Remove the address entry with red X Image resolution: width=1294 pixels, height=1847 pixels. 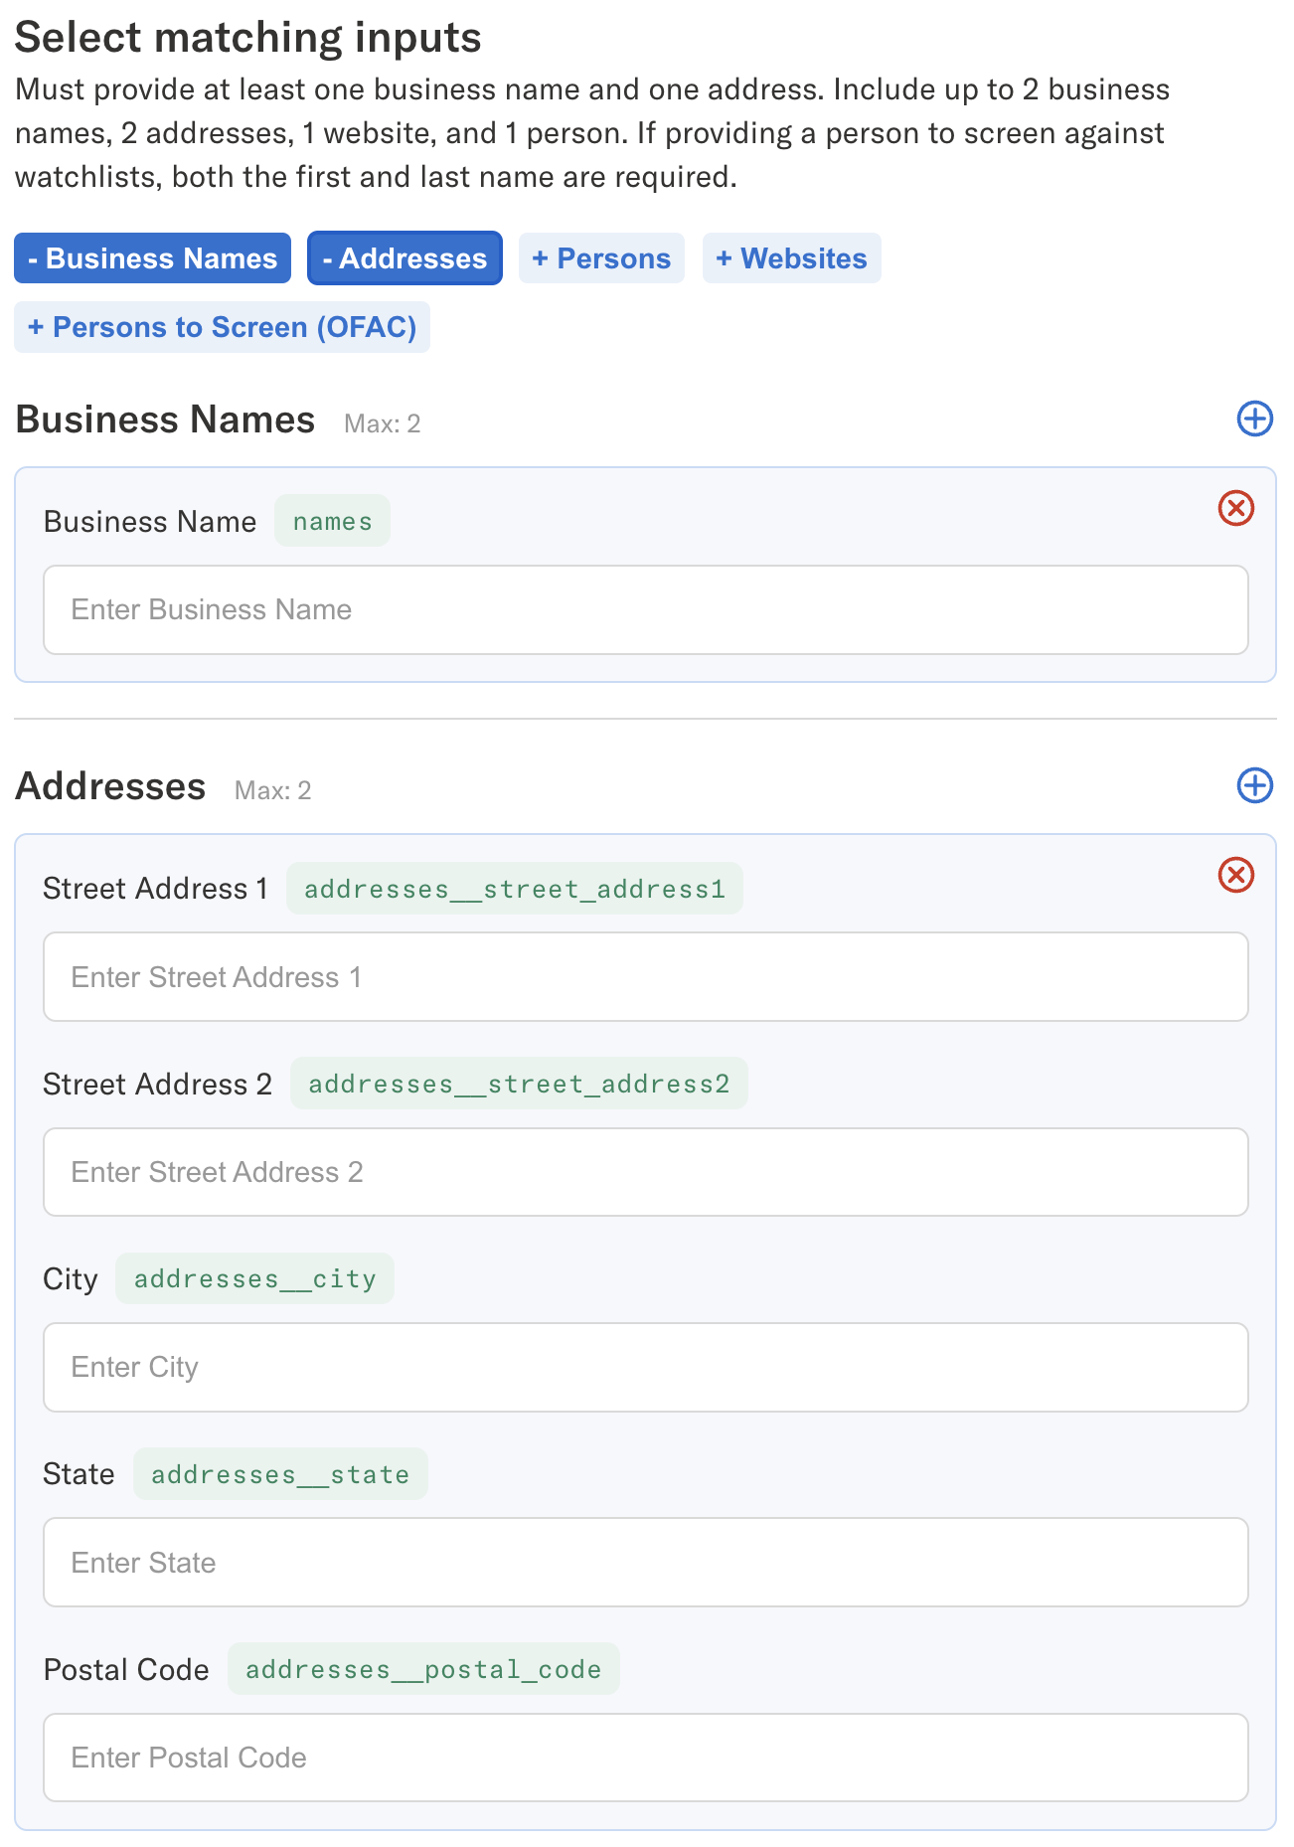tap(1235, 875)
